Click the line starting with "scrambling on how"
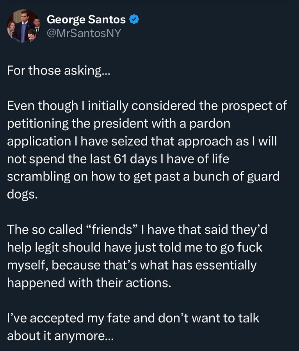299x351 pixels. 143,176
